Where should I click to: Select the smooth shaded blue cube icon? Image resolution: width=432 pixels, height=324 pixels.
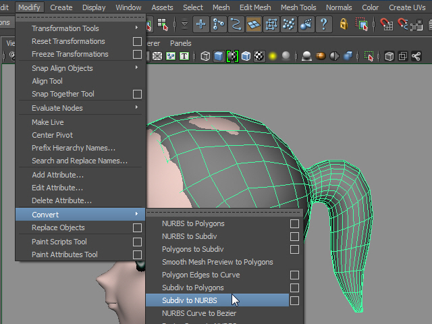[219, 56]
